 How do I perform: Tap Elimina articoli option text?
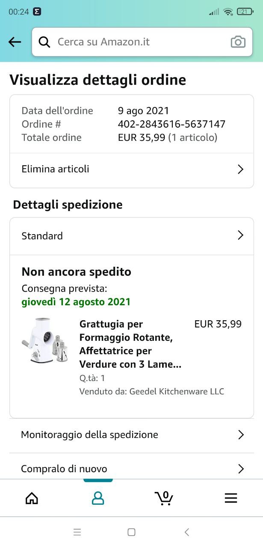coord(56,169)
